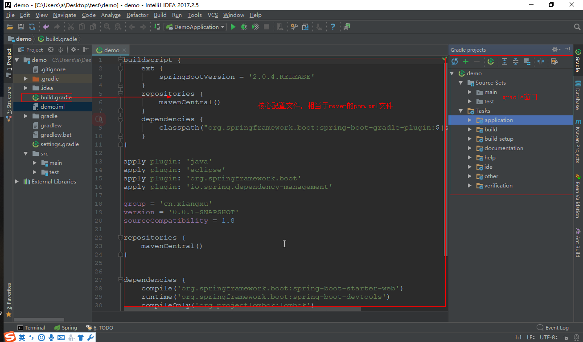
Task: Open the Refactor menu
Action: pyautogui.click(x=137, y=15)
